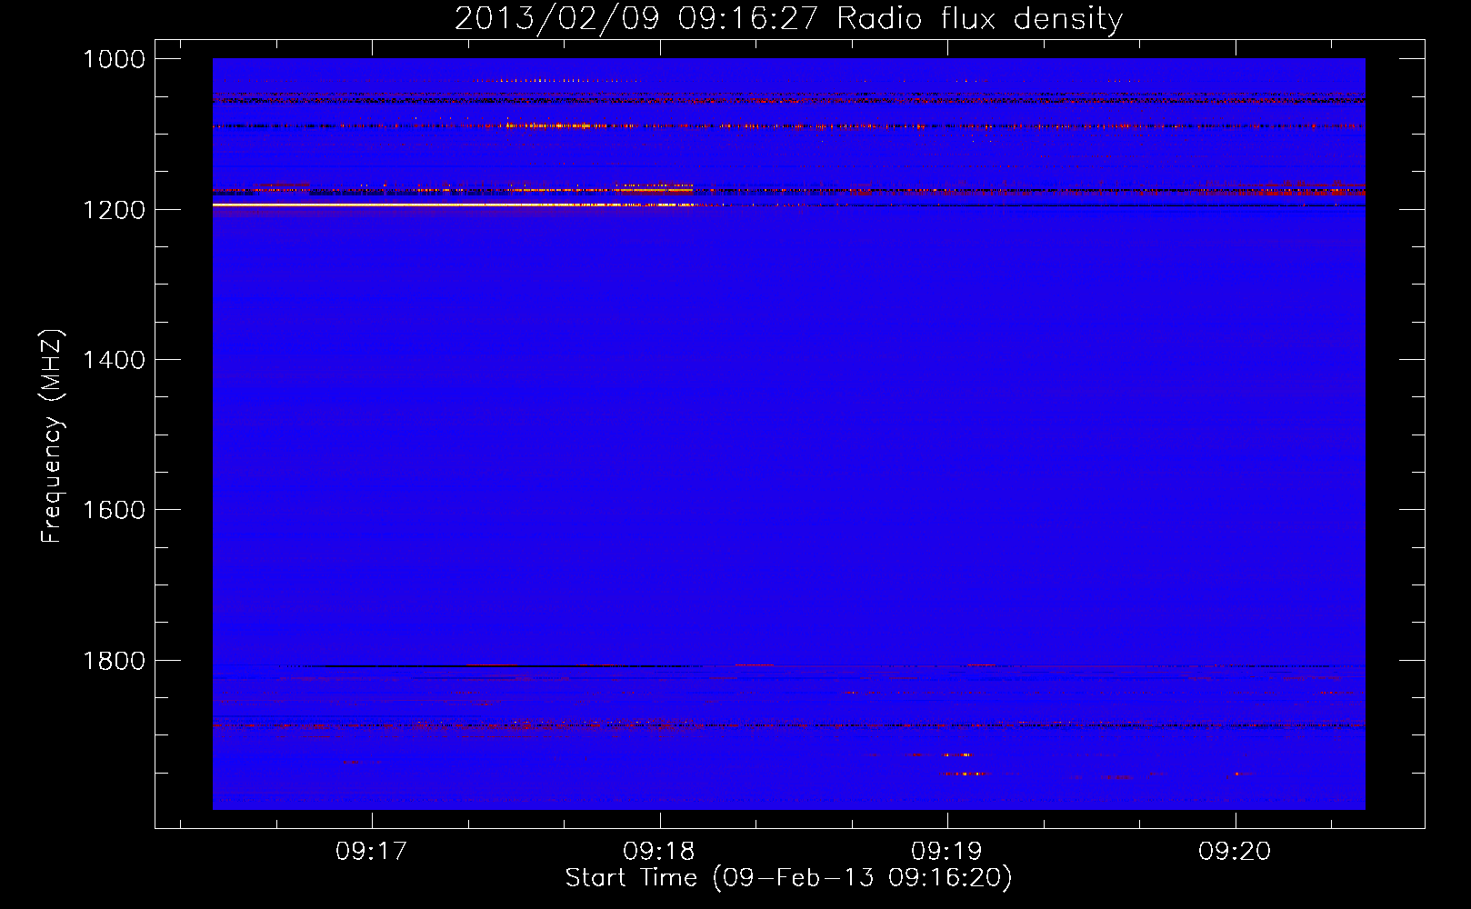Click the '1800' frequency tick label
1471x909 pixels.
click(x=114, y=661)
